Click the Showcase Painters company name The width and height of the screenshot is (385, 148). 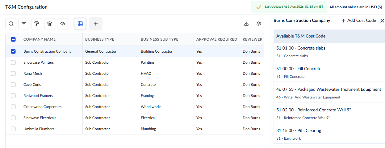tap(39, 62)
